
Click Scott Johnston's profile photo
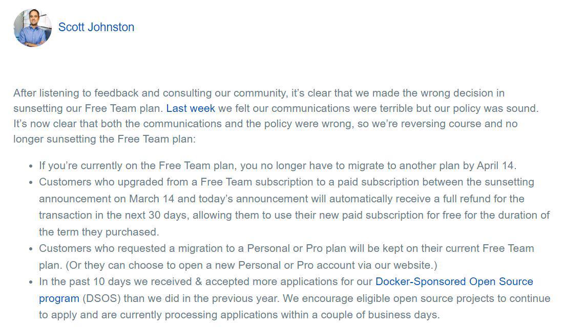tap(33, 28)
